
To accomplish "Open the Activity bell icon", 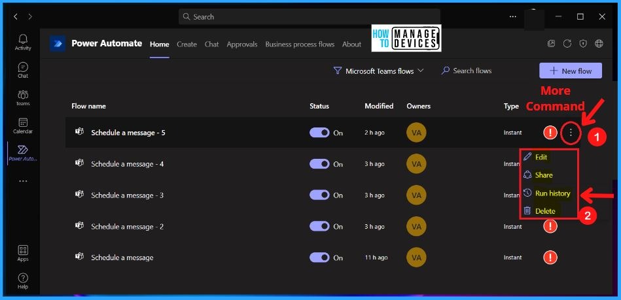I will click(x=23, y=42).
